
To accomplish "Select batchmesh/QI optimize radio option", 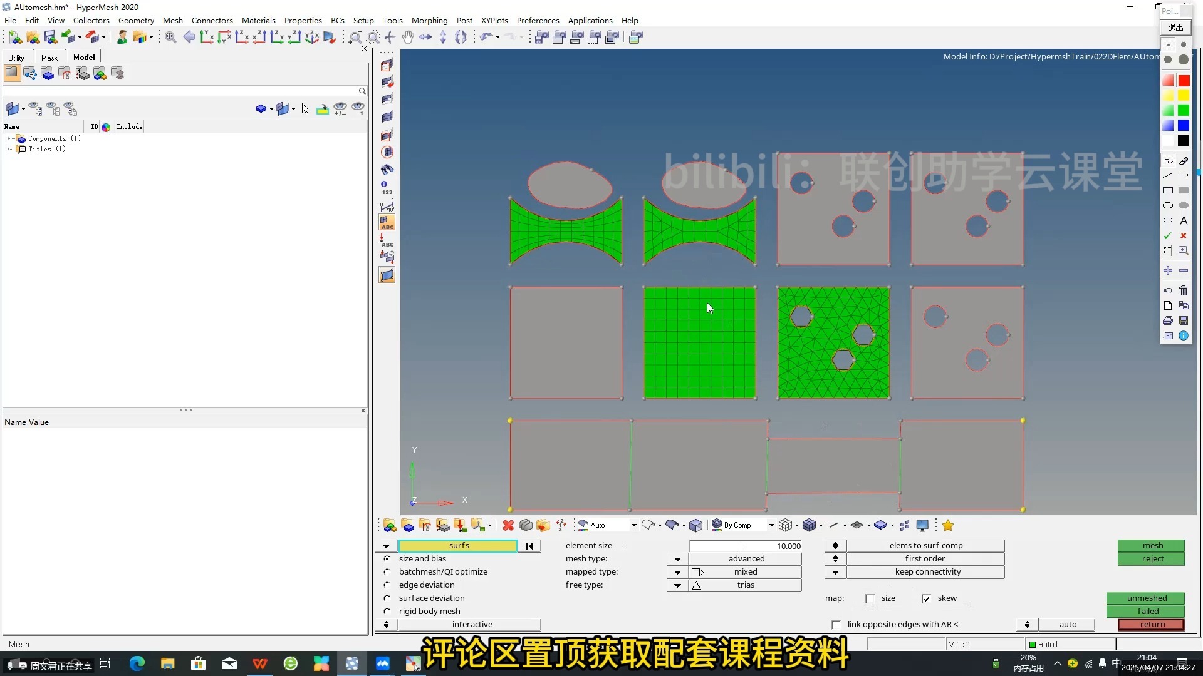I will click(x=387, y=572).
